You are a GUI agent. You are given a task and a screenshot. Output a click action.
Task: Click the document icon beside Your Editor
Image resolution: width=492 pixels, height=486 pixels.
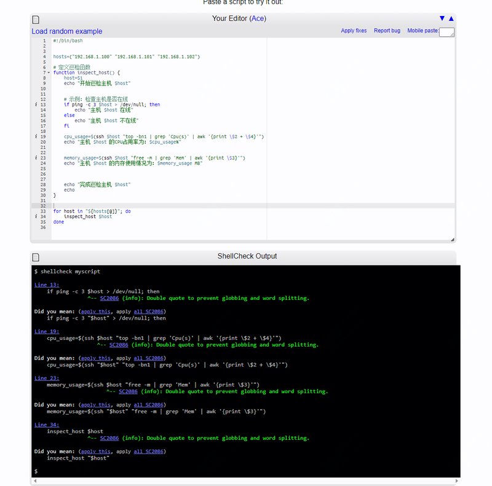tap(36, 20)
